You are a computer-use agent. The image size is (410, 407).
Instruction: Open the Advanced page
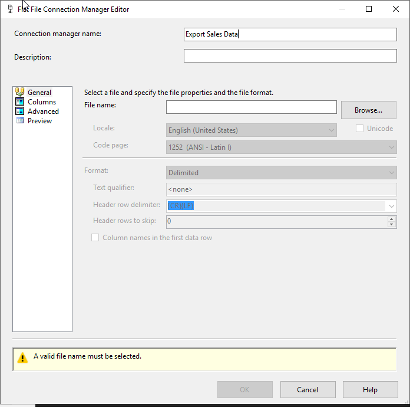click(43, 111)
